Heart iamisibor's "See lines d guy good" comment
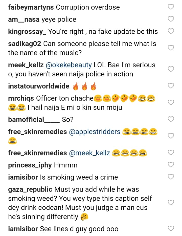 [171, 229]
